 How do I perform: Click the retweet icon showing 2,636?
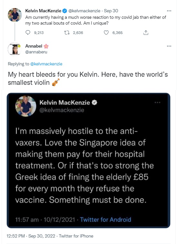coord(67,33)
